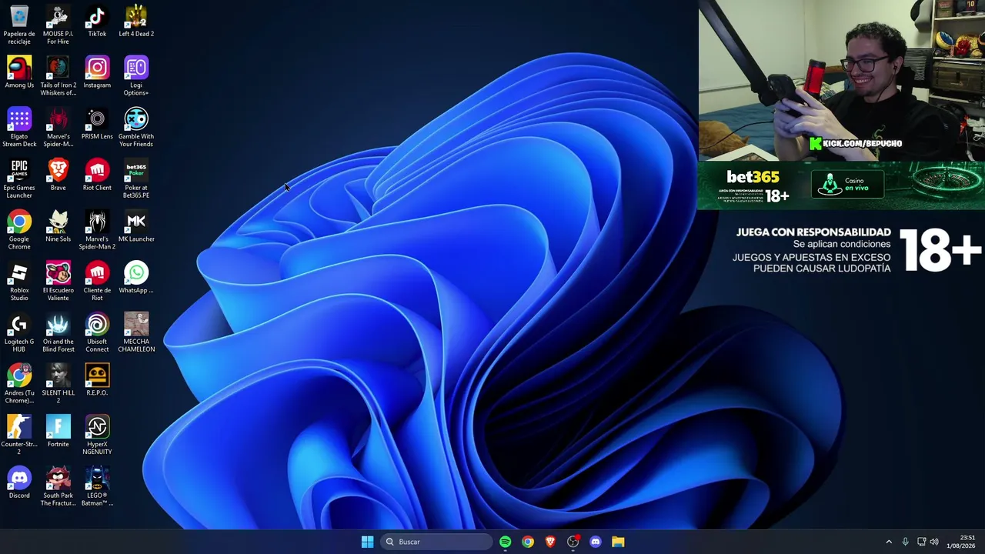Select the R.E.P.O. desktop icon
Image resolution: width=985 pixels, height=554 pixels.
point(97,380)
